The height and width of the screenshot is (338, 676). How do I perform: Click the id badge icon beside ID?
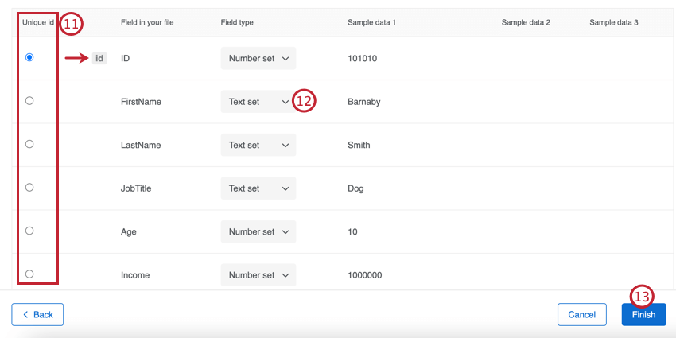(99, 58)
